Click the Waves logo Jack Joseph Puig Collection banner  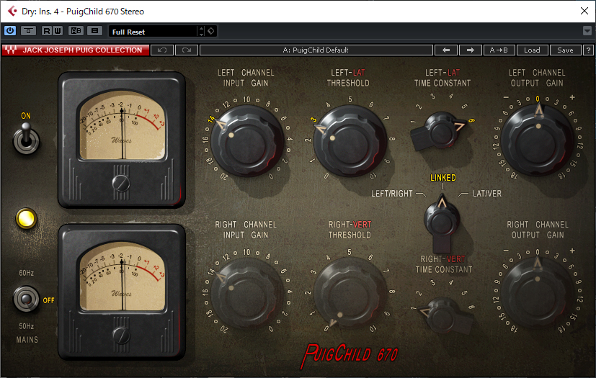[x=76, y=50]
